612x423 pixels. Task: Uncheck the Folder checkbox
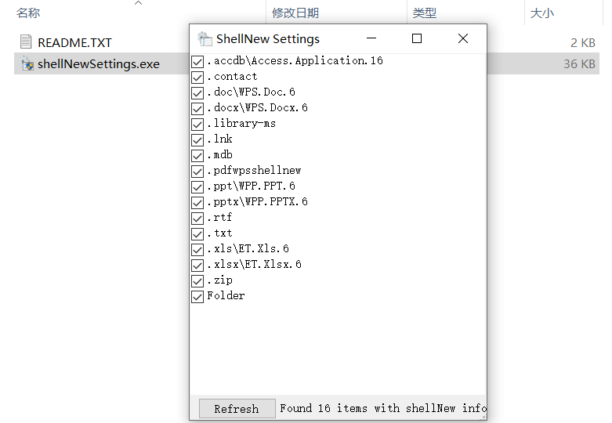click(197, 297)
